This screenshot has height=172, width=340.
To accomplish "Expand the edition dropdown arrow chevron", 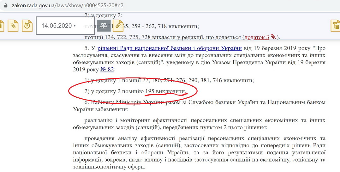I will tap(91, 26).
